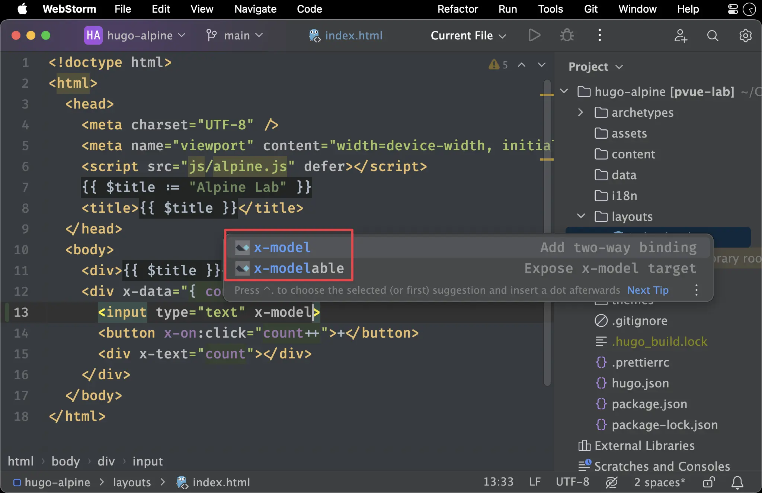Image resolution: width=762 pixels, height=493 pixels.
Task: Open notifications bell in status bar
Action: [737, 482]
